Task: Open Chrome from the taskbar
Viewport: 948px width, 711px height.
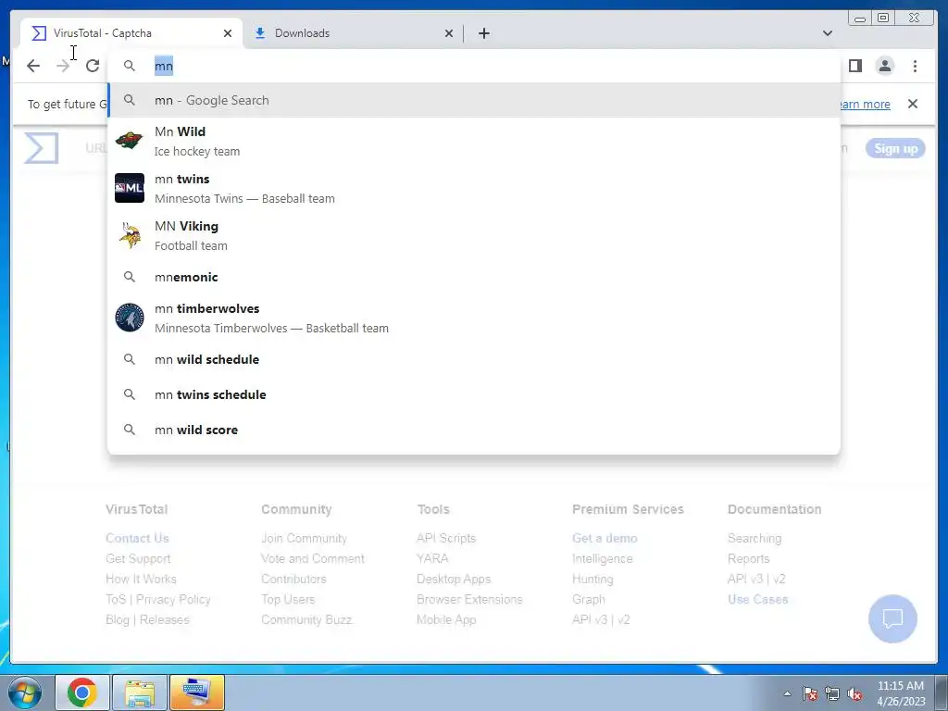Action: click(x=82, y=692)
